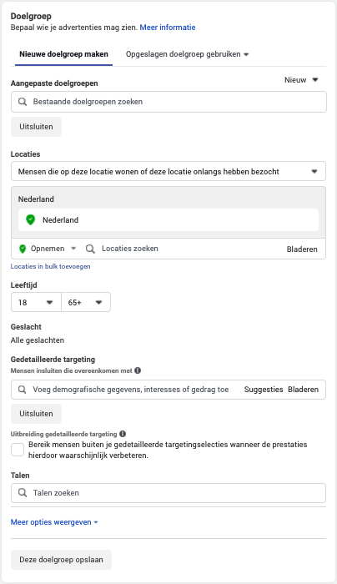
Task: Open the 'Opgeslagen doelgroep gebruiken' tab
Action: [x=188, y=54]
